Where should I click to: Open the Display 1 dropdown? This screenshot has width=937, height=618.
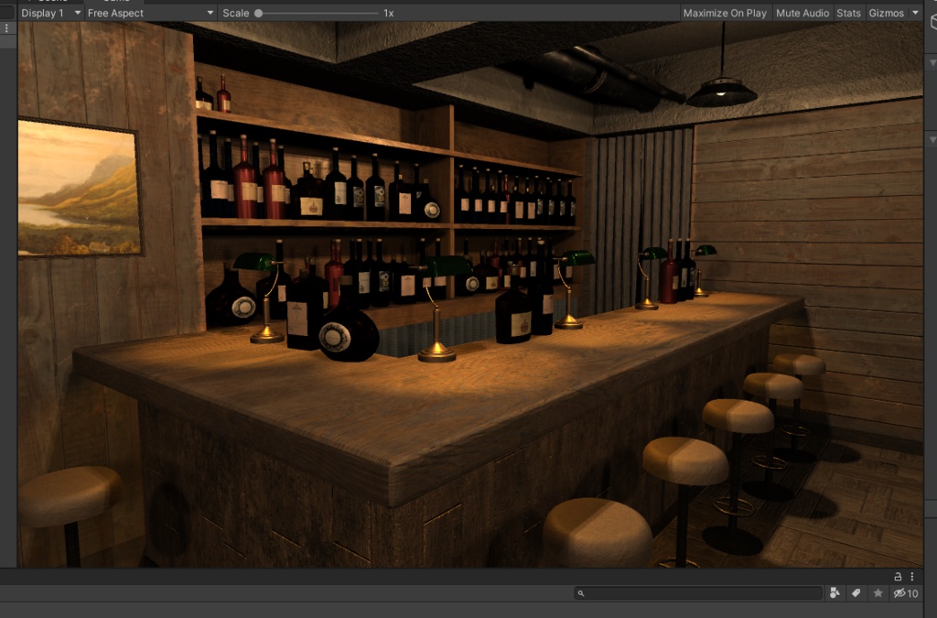tap(48, 13)
